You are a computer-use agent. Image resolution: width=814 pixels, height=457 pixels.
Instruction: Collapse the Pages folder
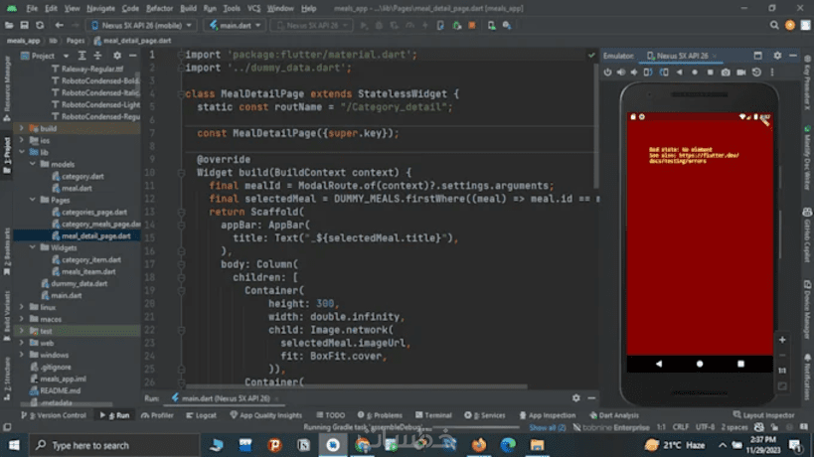click(x=33, y=200)
